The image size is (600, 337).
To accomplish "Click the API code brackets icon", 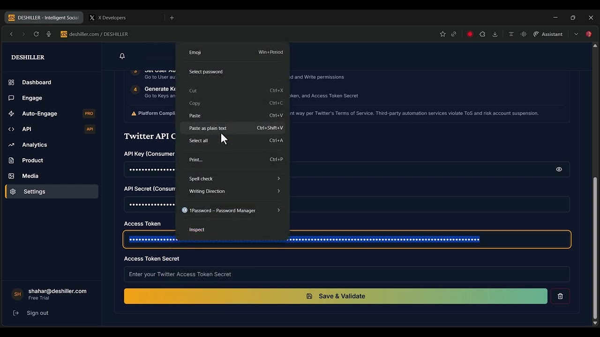I will (11, 129).
